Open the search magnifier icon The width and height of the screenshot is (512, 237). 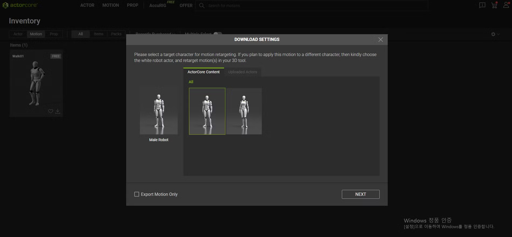coord(202,5)
